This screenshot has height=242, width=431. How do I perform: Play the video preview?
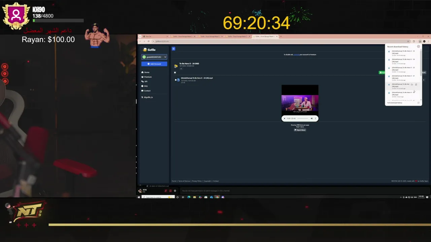285,118
